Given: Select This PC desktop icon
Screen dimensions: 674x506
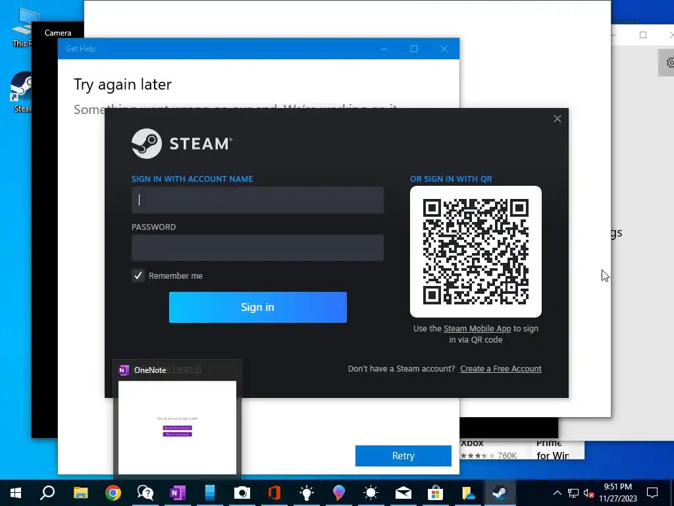Looking at the screenshot, I should click(22, 27).
